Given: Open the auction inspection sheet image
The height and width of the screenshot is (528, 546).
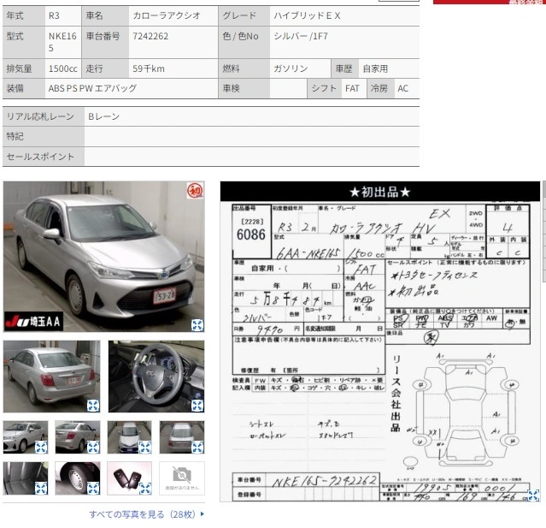Looking at the screenshot, I should coord(380,341).
